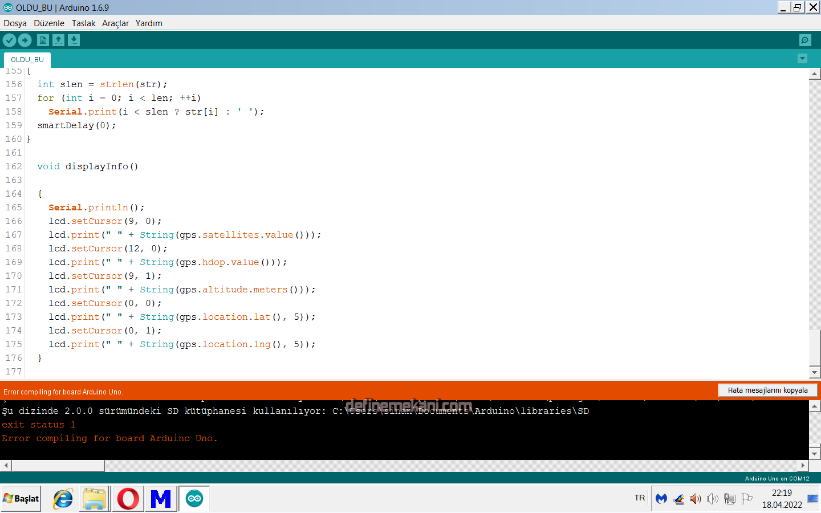
Task: Open Internet Explorer from the taskbar
Action: 62,498
